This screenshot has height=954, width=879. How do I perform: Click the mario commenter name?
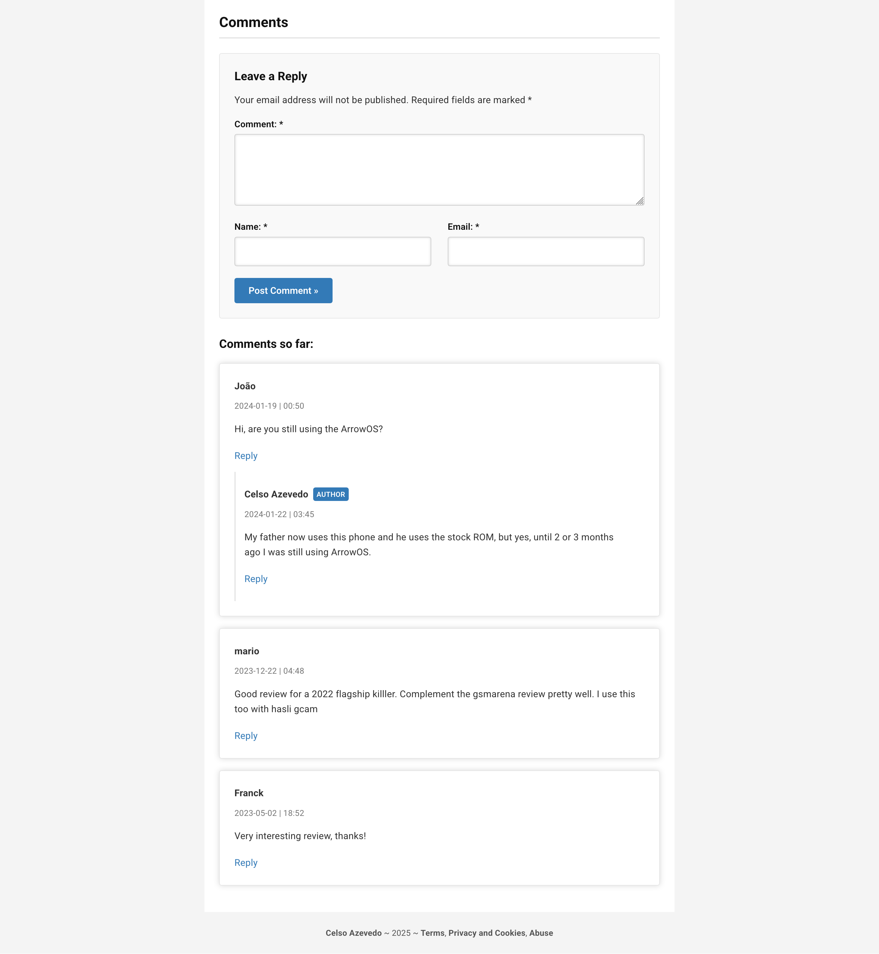[x=246, y=651]
